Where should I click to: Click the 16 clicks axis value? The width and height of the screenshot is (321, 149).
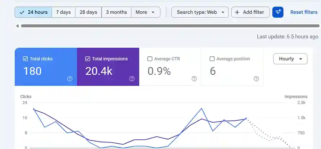point(25,118)
